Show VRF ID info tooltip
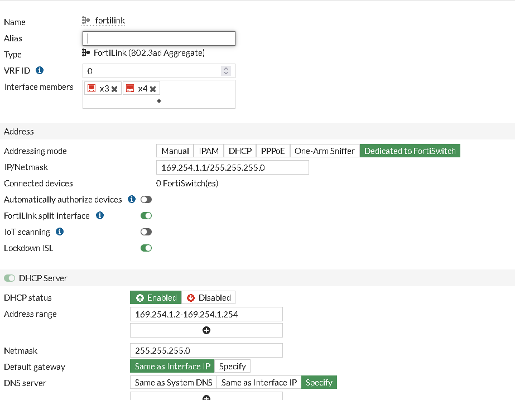This screenshot has width=515, height=400. pos(40,71)
